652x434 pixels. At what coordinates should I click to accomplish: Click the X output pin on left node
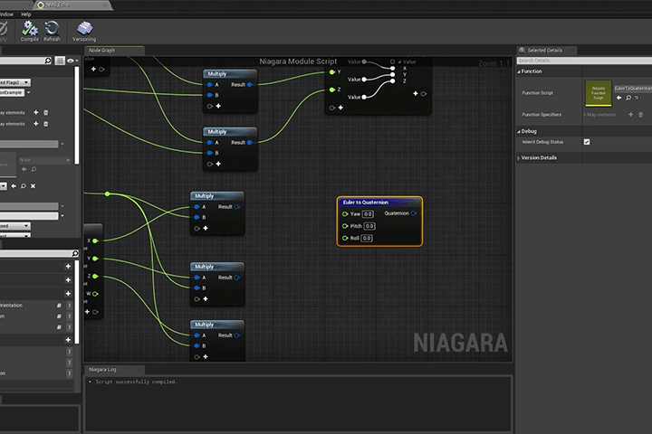tap(95, 241)
